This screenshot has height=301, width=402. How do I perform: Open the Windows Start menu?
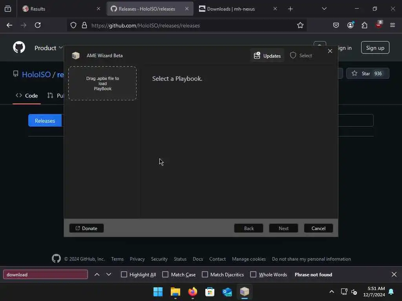coord(158,292)
